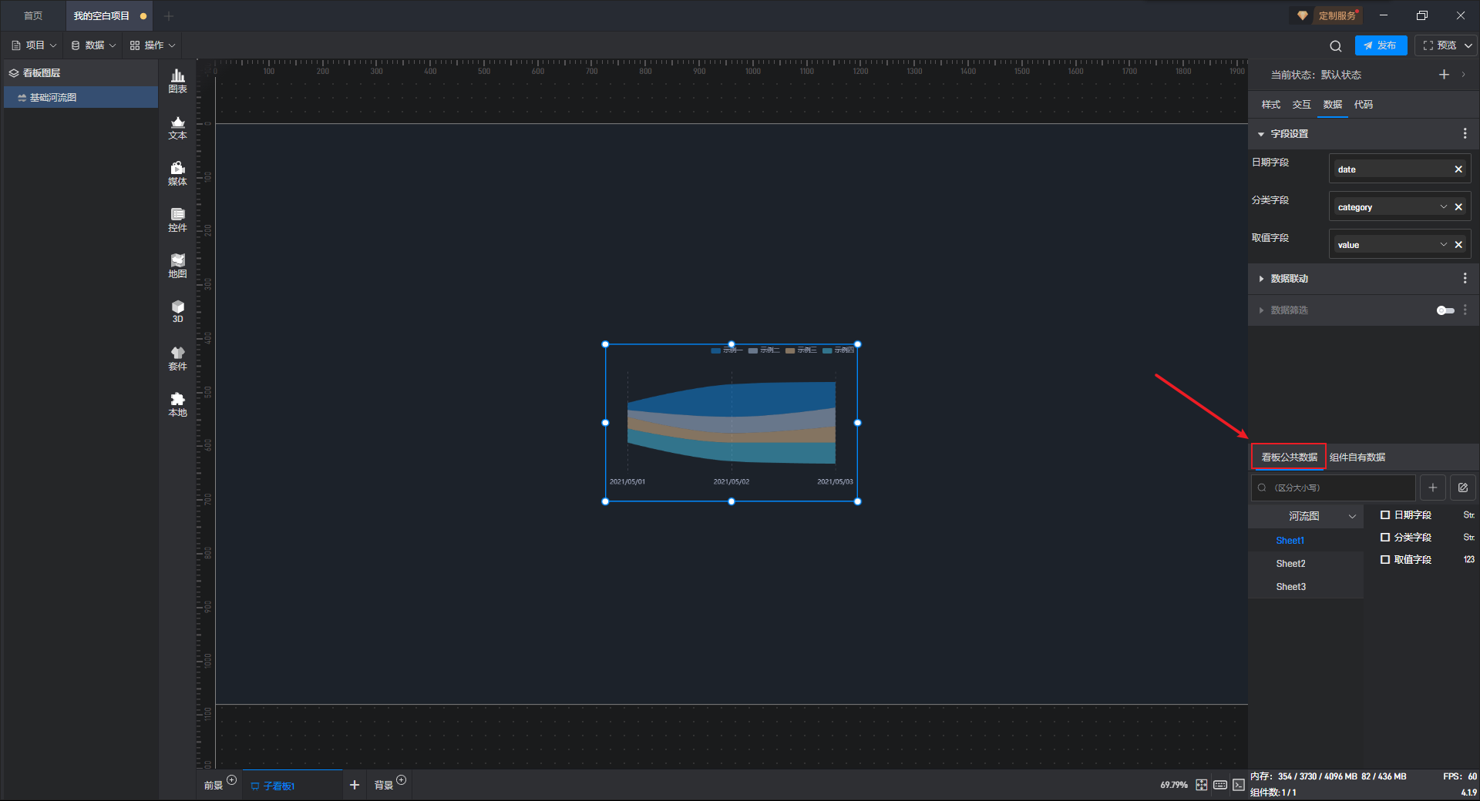
Task: Click the 看板图层 layers header
Action: 42,73
